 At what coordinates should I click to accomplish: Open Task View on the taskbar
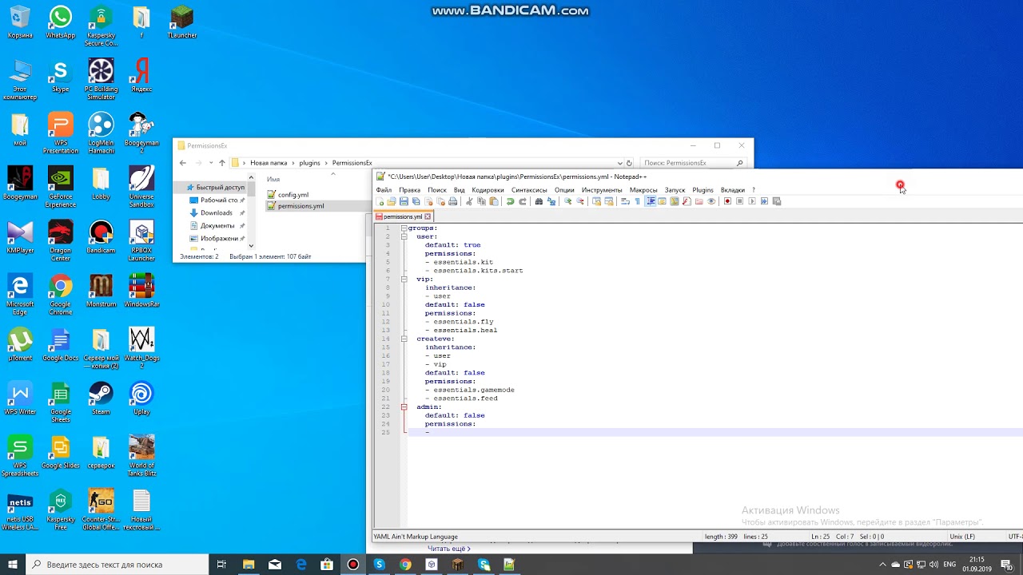(221, 565)
